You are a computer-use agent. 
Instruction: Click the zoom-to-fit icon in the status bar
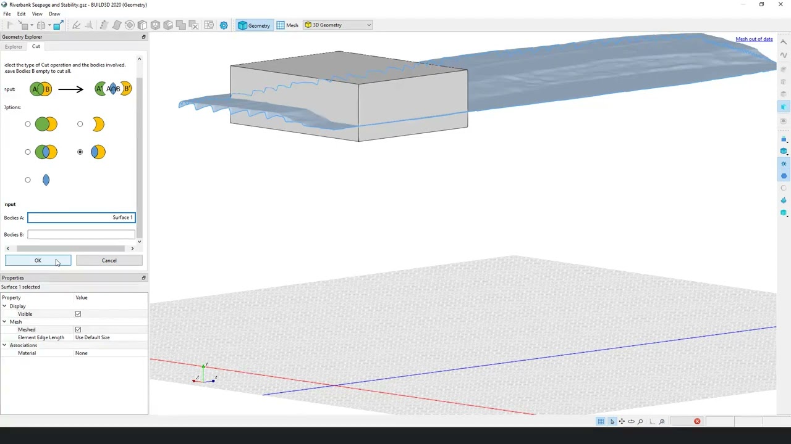coord(661,422)
